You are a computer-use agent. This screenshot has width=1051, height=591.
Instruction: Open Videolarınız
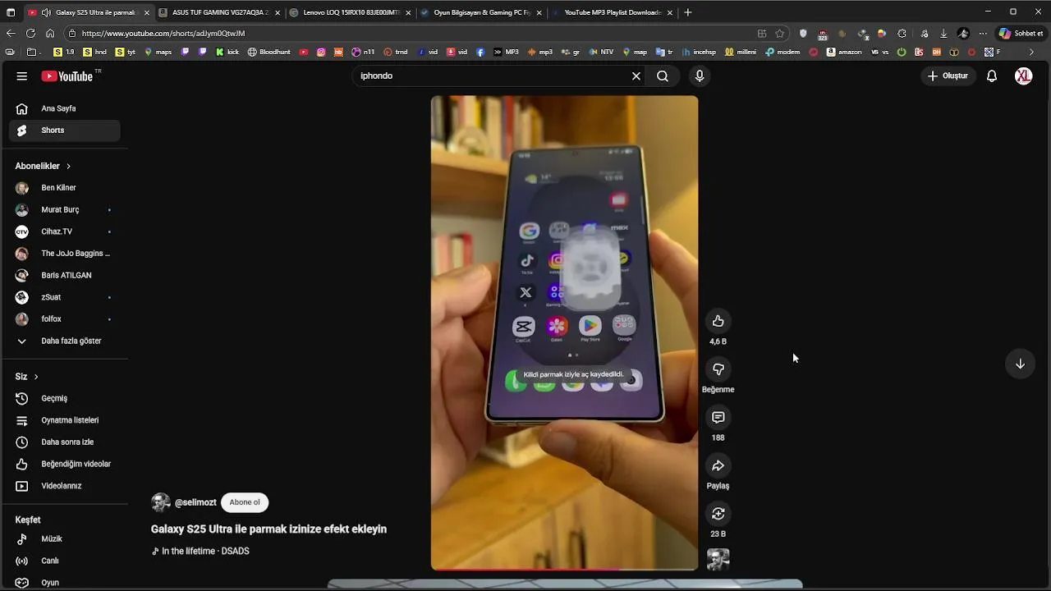pyautogui.click(x=65, y=486)
